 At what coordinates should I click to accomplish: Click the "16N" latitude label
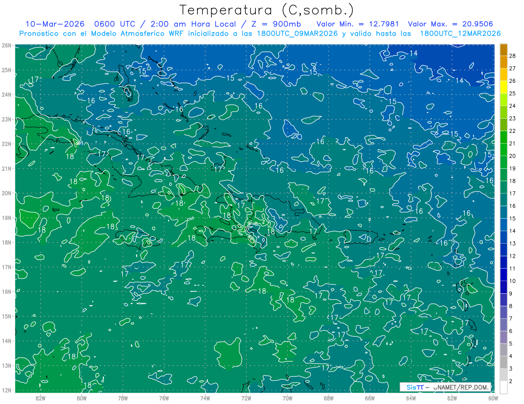[6, 292]
